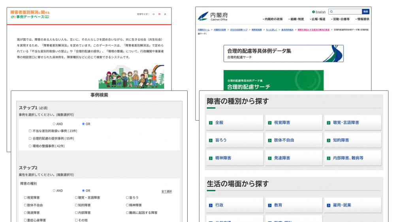
Task: Open the 視覚障害 category button
Action: click(x=293, y=123)
